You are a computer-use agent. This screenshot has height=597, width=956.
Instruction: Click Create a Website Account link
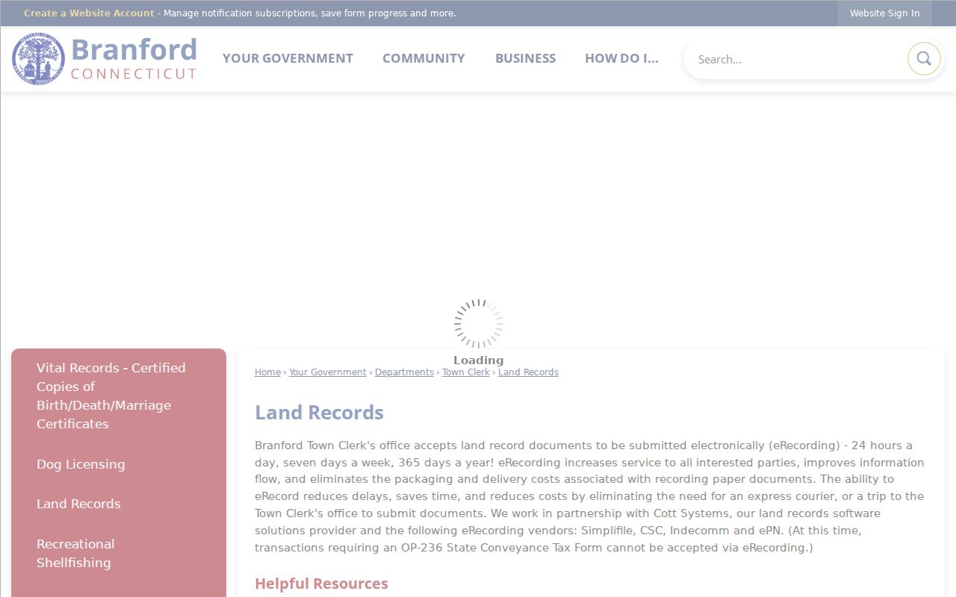[x=89, y=13]
